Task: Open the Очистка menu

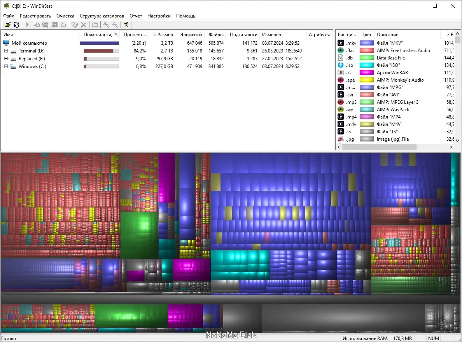Action: (65, 16)
